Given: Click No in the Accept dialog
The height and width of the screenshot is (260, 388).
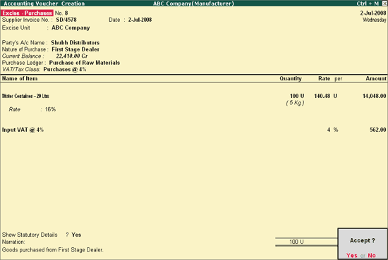Looking at the screenshot, I should [x=372, y=255].
